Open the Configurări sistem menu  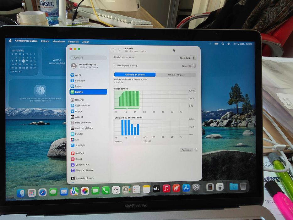26,41
